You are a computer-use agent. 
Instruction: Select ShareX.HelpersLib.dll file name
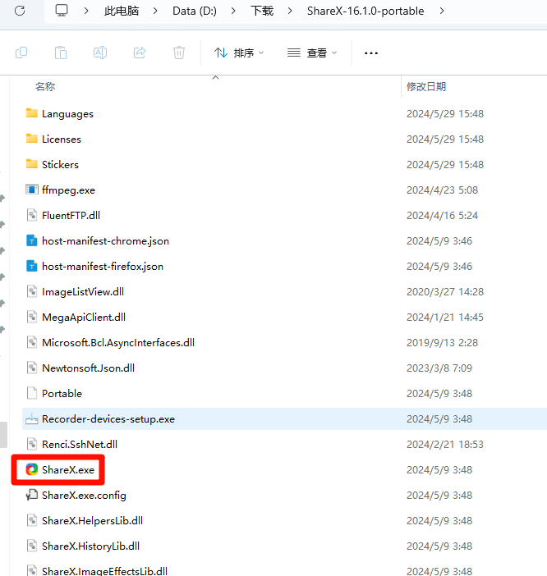pos(92,520)
